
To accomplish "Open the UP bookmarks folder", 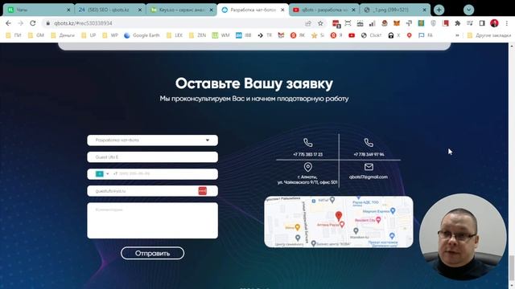I will [89, 35].
